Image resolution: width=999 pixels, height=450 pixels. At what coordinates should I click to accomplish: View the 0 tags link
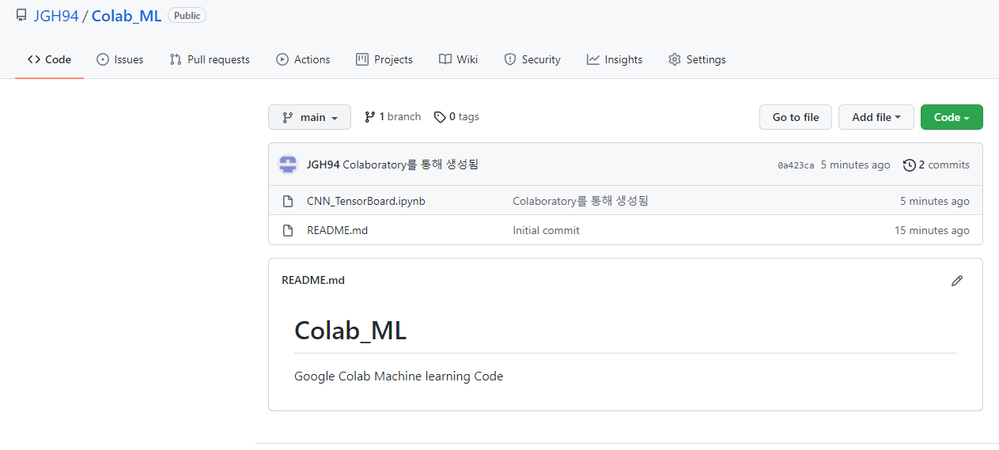click(x=456, y=116)
